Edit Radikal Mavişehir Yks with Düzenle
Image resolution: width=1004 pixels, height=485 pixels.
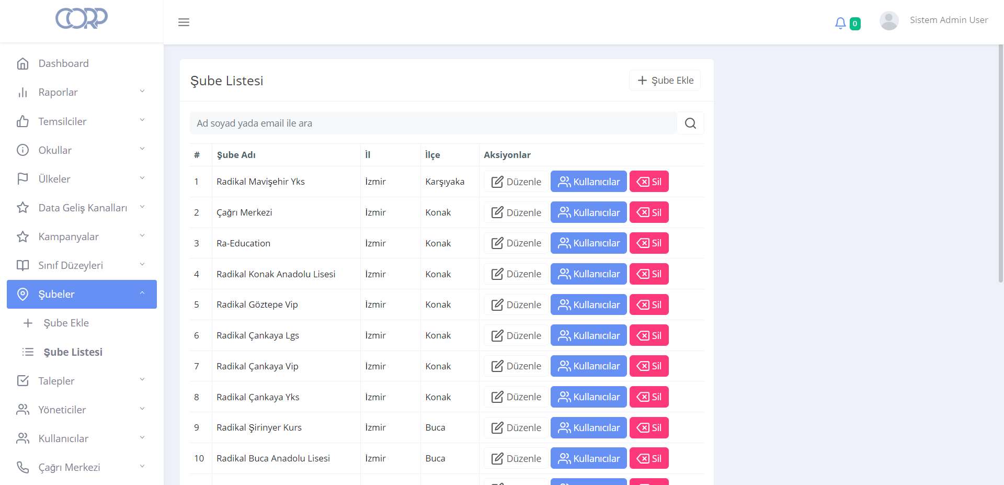tap(516, 182)
